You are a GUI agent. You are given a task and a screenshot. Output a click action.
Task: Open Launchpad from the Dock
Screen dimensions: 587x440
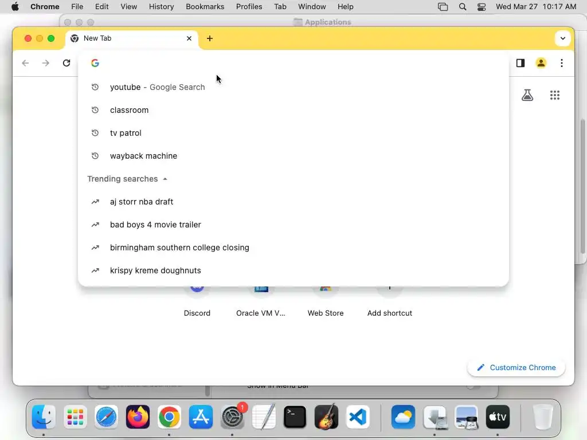[75, 417]
